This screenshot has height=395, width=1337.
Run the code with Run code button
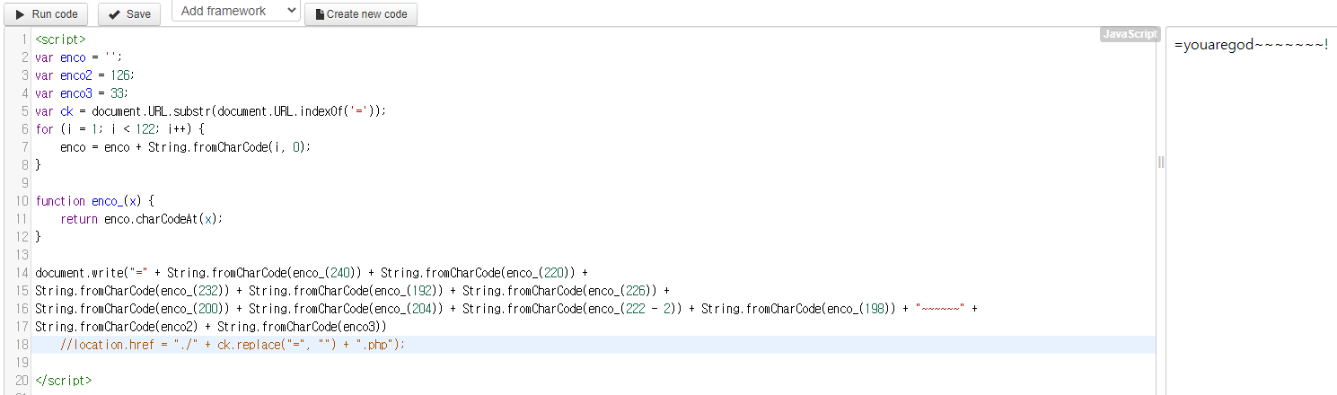click(47, 13)
